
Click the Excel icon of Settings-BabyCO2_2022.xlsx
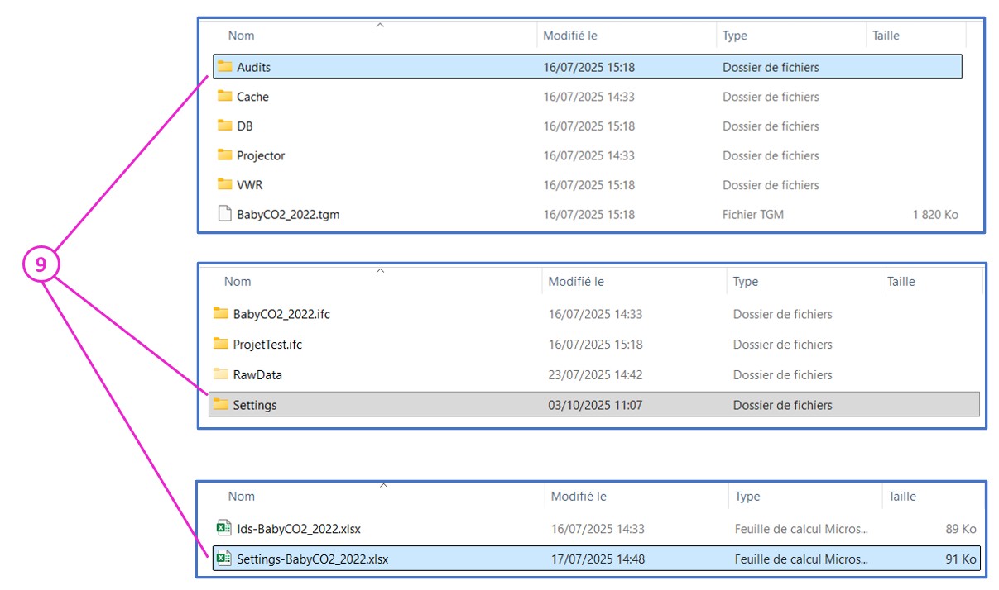223,559
